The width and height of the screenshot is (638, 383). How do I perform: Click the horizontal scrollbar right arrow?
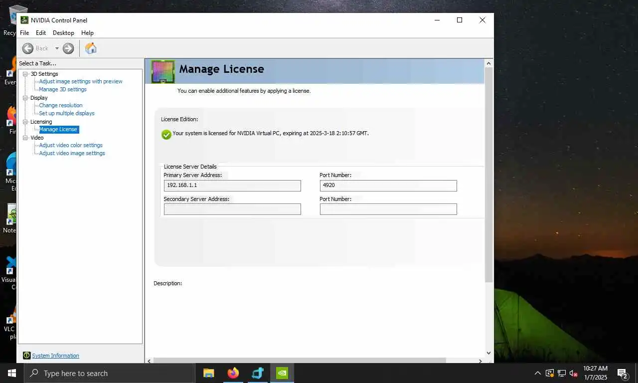(480, 361)
